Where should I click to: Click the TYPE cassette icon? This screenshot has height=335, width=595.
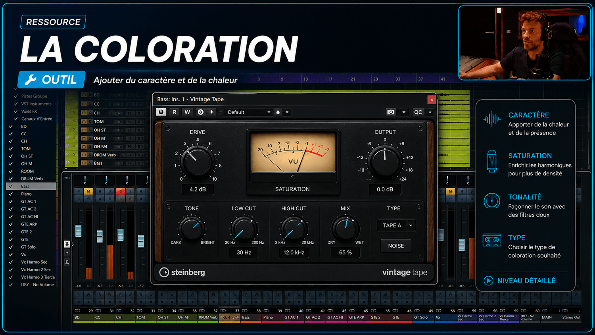click(492, 240)
